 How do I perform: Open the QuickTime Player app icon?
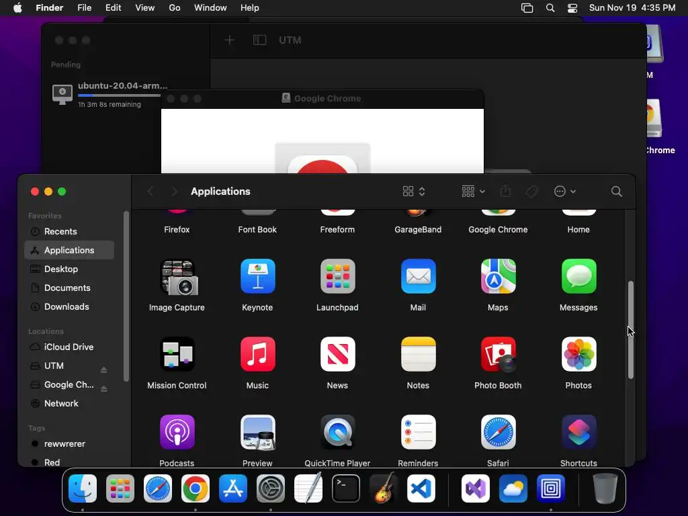[337, 432]
